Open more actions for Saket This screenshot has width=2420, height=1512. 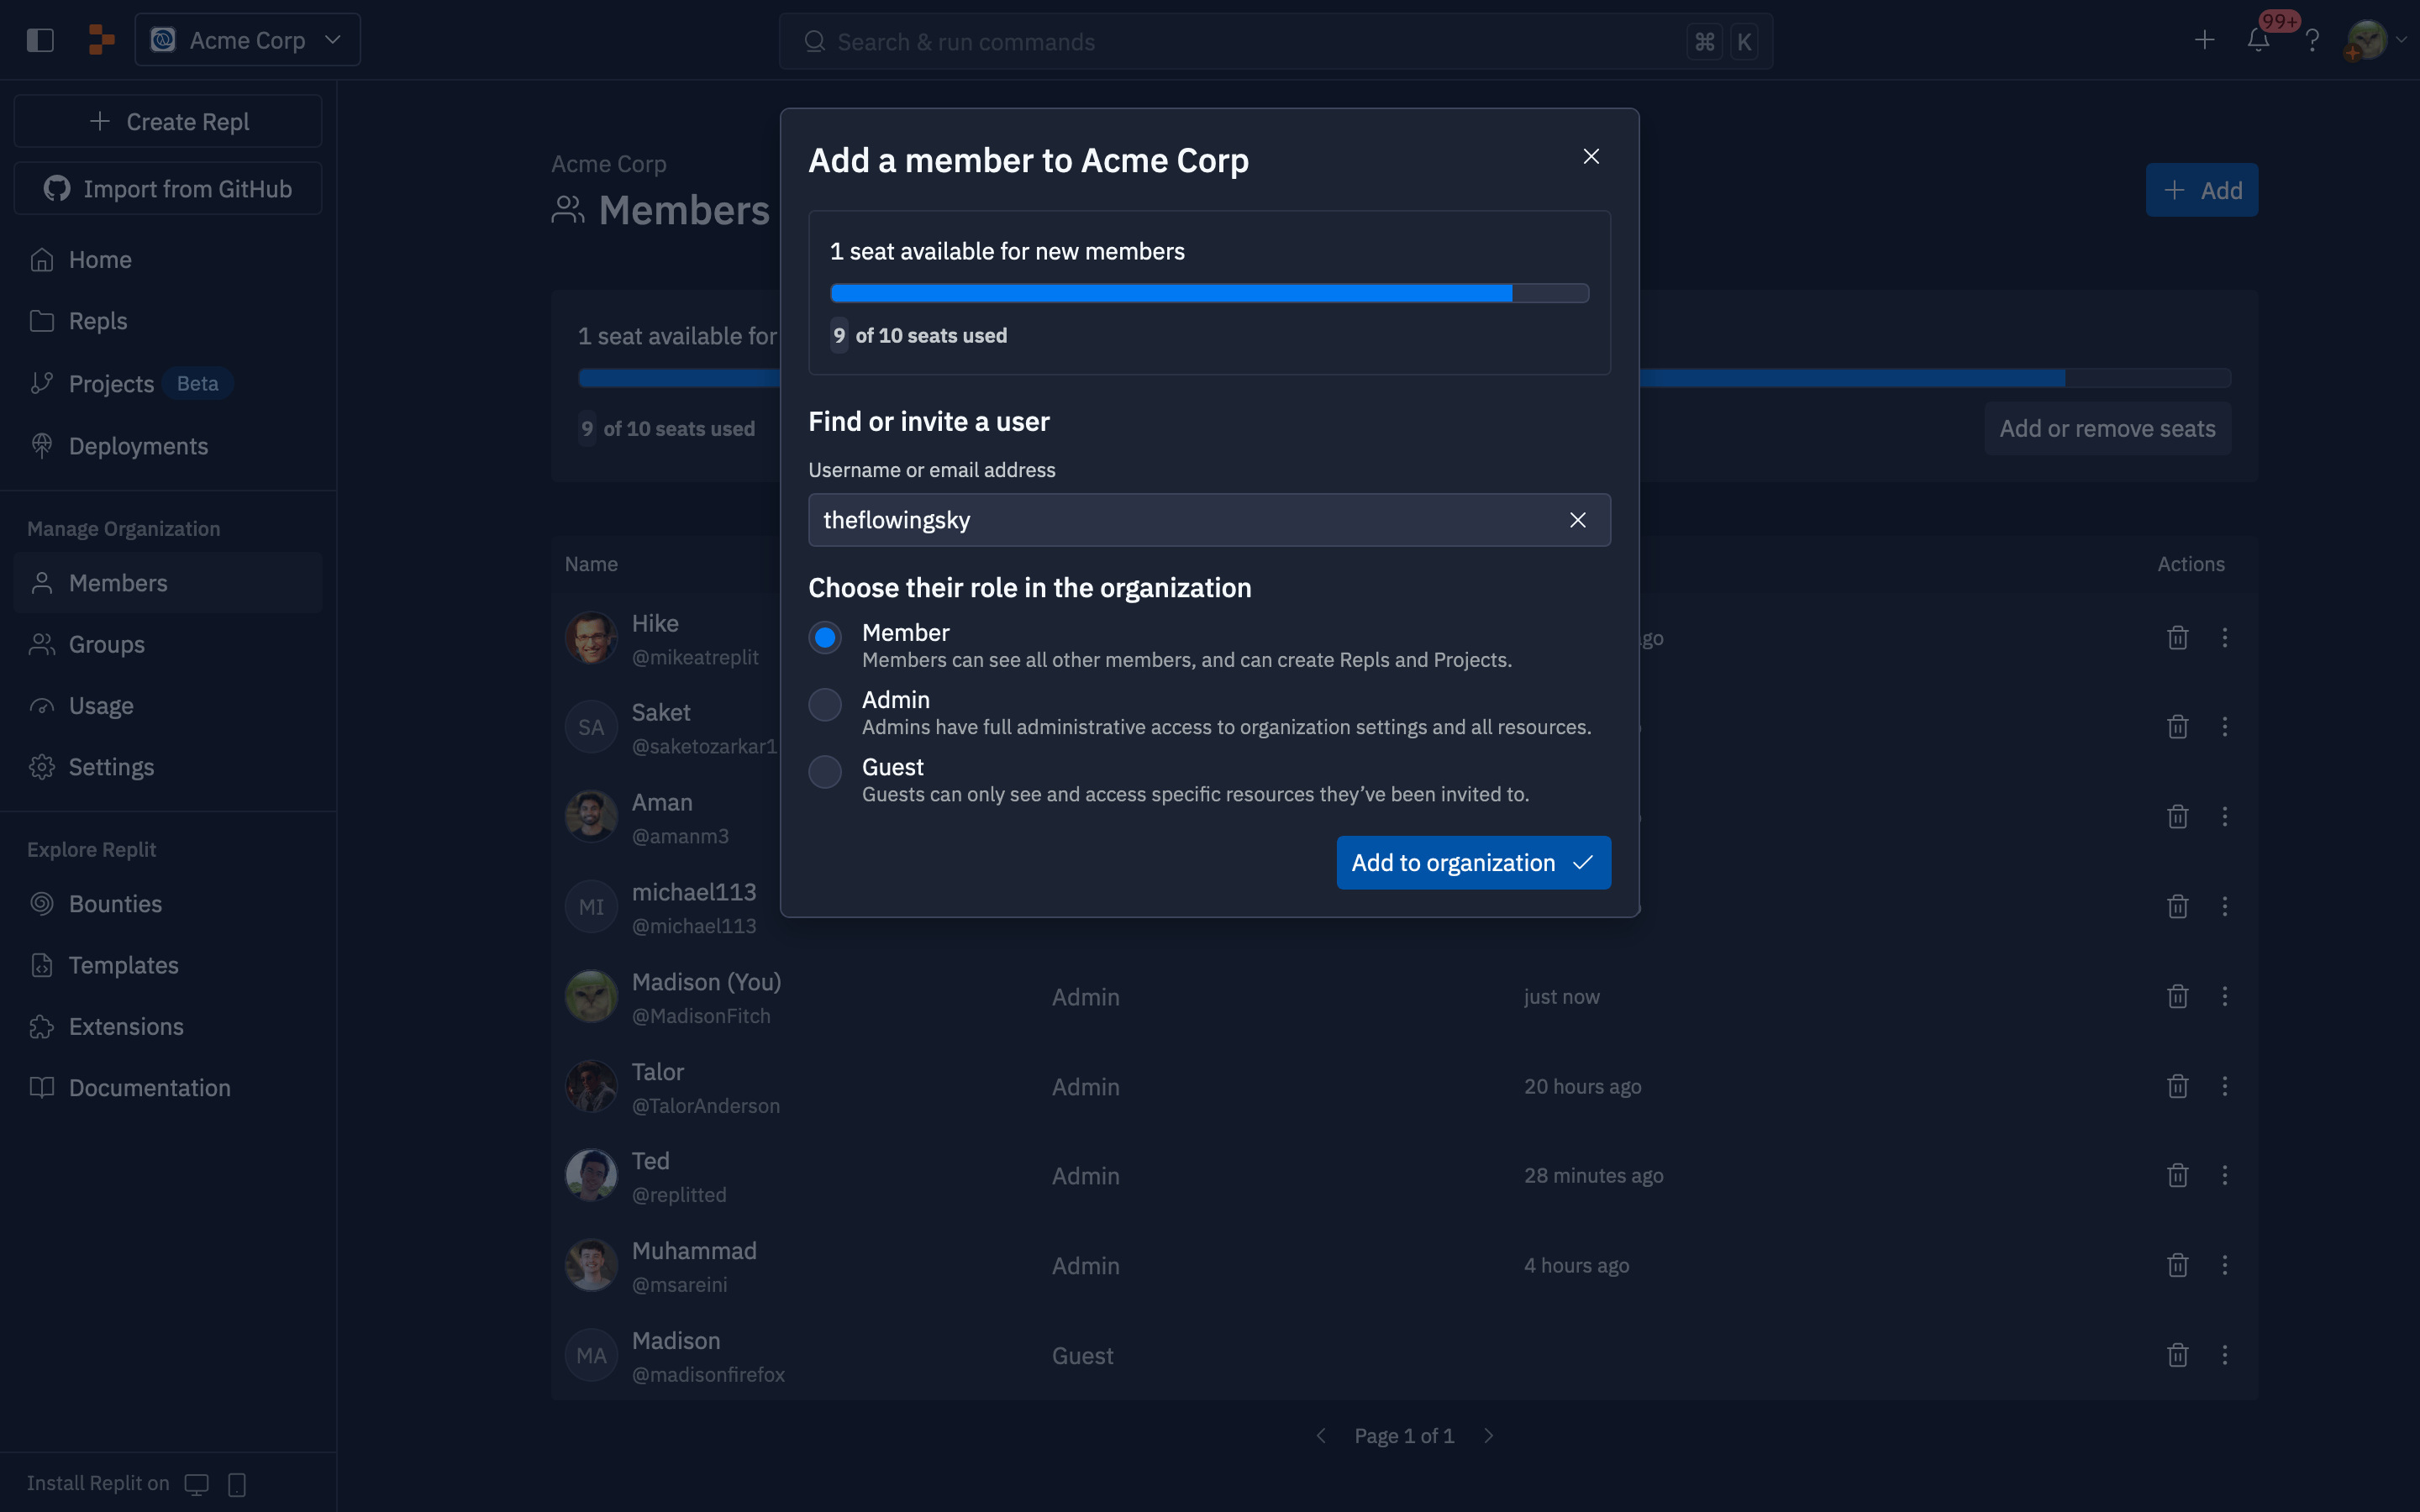(2225, 727)
